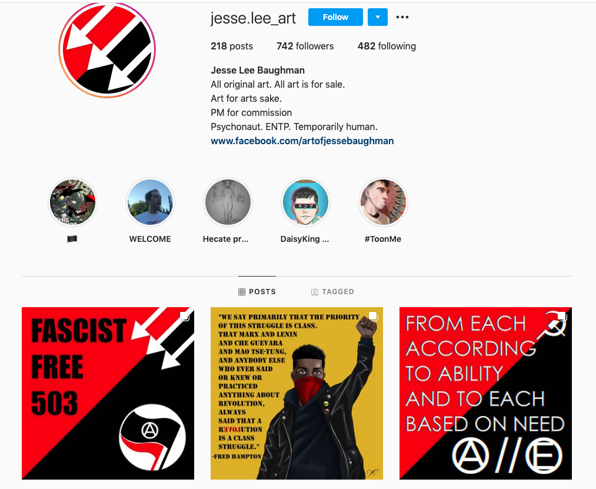View the Hecate story highlight
Image resolution: width=596 pixels, height=489 pixels.
[228, 202]
